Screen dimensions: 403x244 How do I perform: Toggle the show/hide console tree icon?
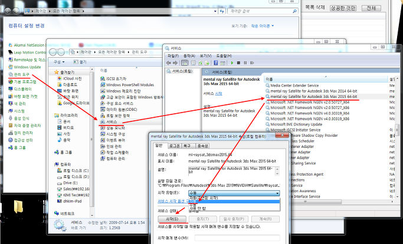[185, 63]
